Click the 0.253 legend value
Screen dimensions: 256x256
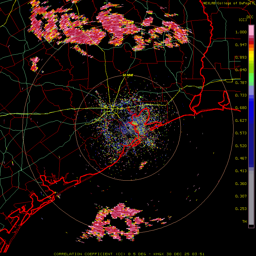[241, 209]
